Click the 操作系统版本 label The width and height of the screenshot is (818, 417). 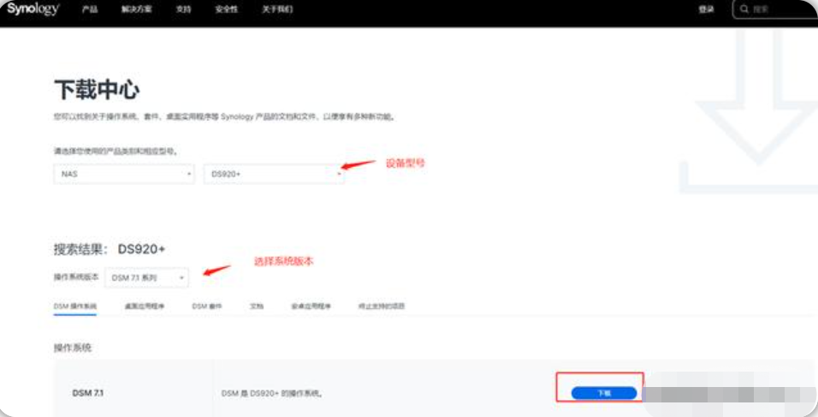[76, 277]
